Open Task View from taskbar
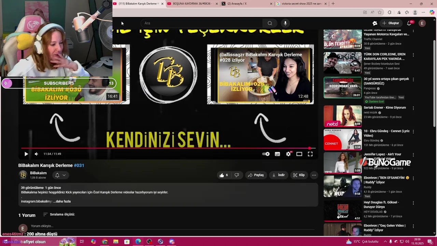The image size is (437, 246). [82, 242]
